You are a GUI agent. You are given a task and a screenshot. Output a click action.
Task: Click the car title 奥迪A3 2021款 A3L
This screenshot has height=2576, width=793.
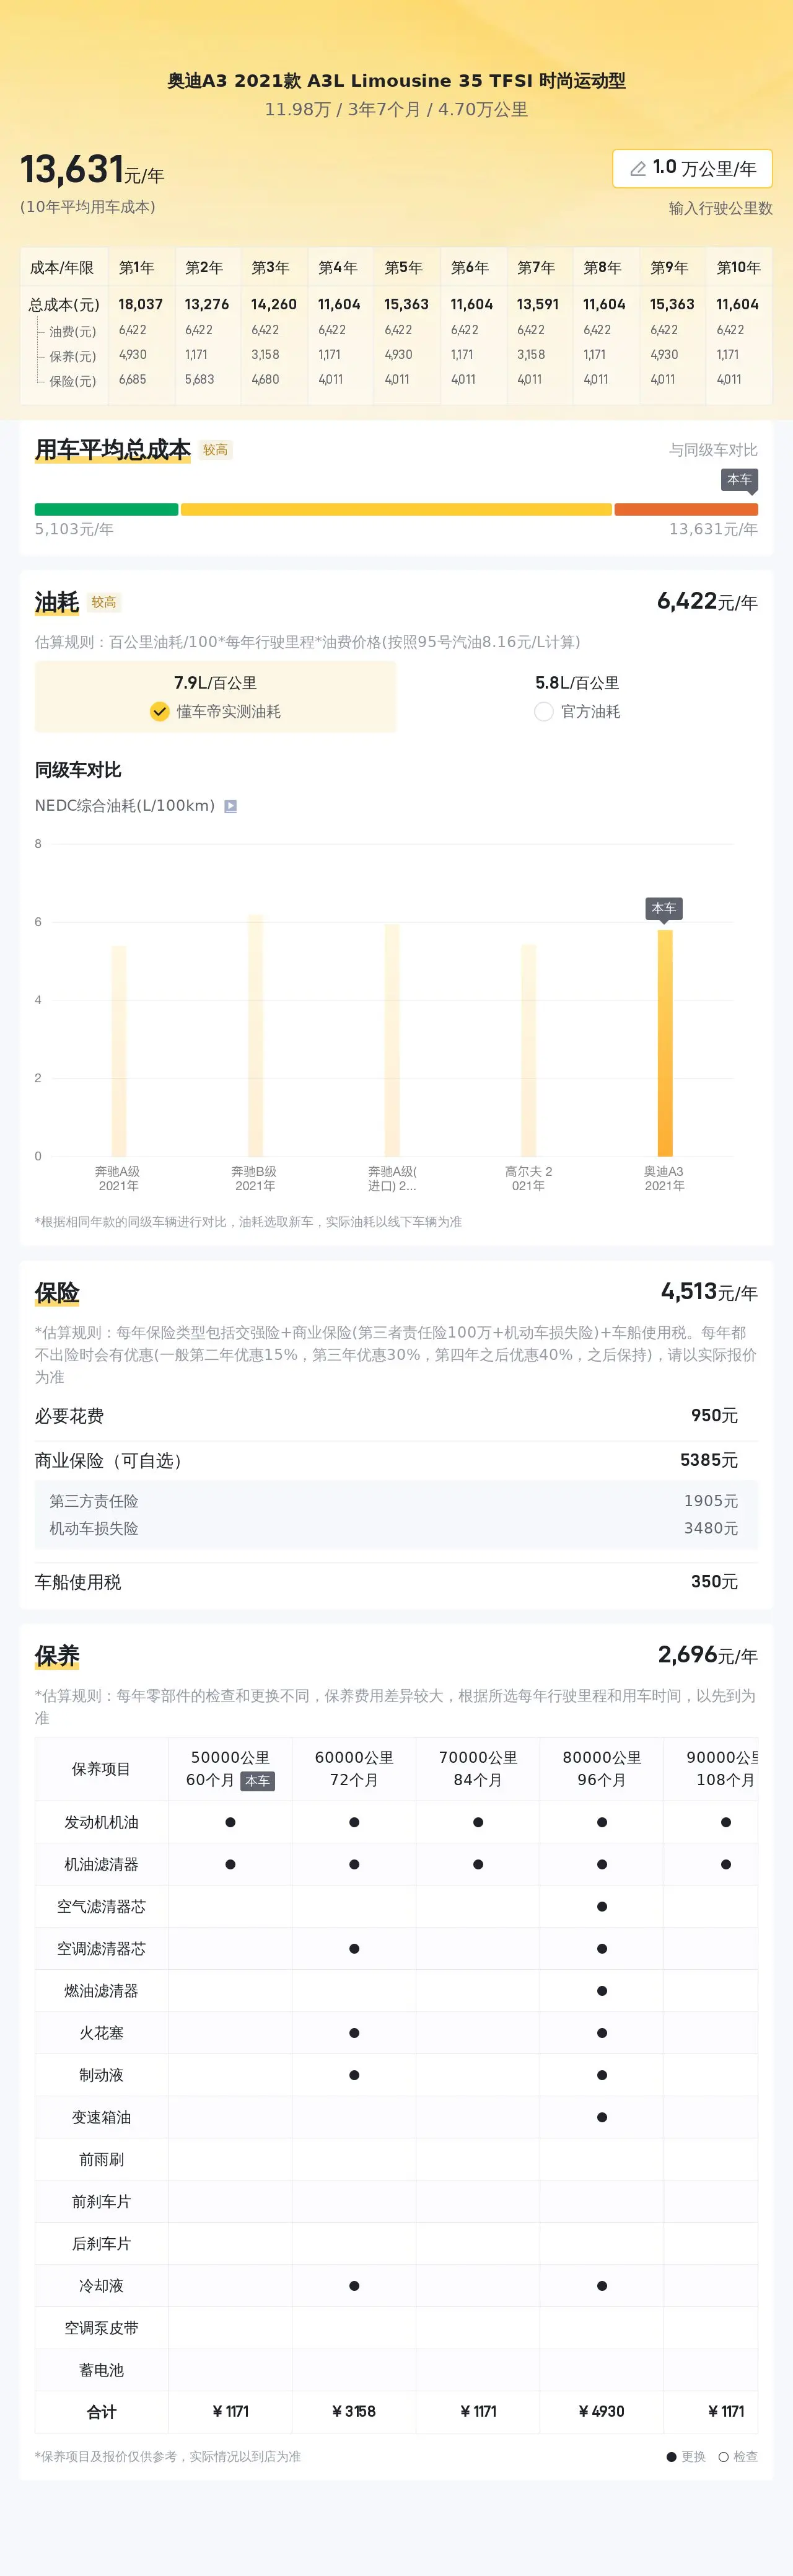396,81
